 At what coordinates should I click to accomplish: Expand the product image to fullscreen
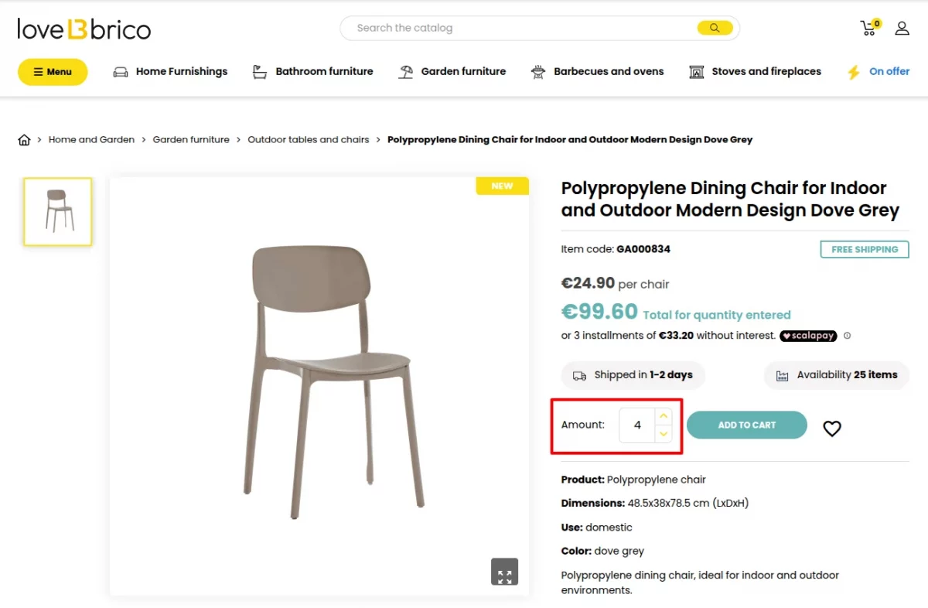coord(504,572)
